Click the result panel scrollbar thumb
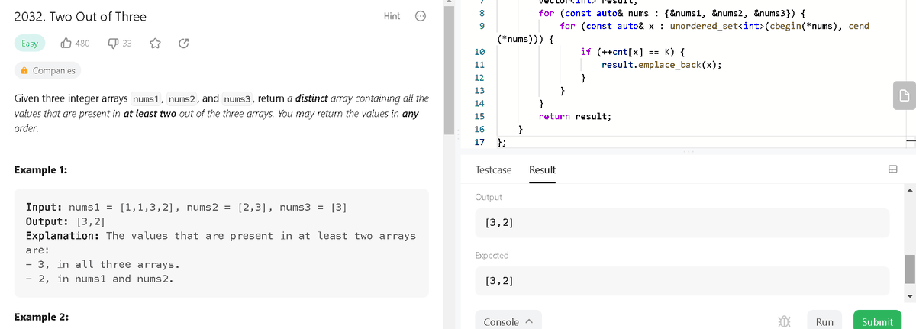 (909, 269)
